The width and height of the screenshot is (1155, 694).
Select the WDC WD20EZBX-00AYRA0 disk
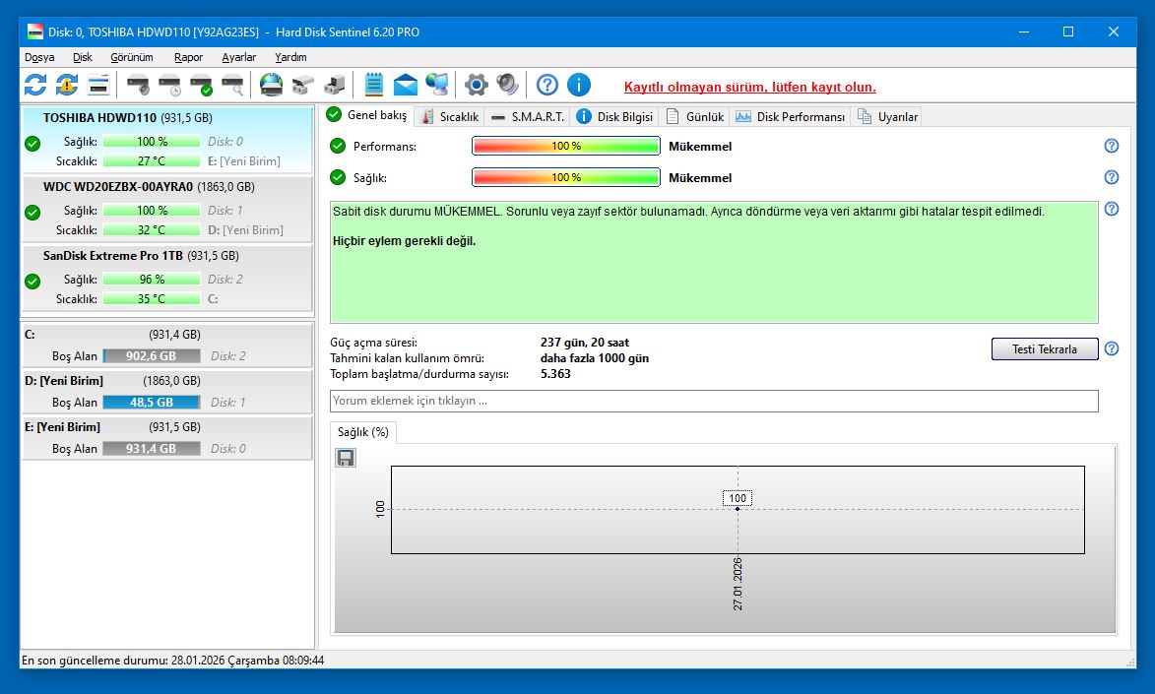118,186
